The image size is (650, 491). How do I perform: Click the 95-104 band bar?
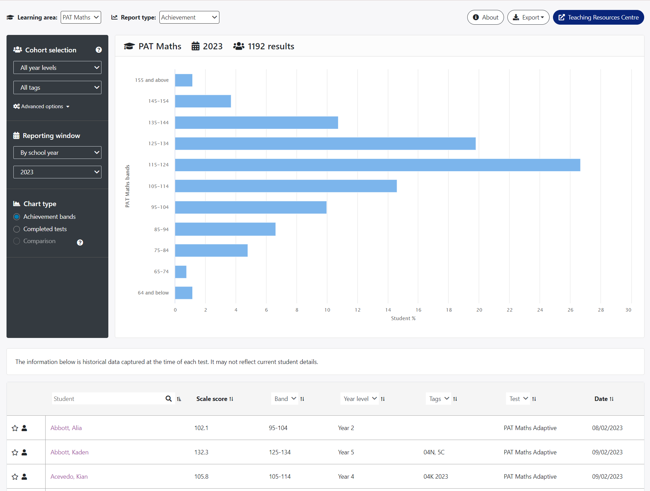[251, 207]
